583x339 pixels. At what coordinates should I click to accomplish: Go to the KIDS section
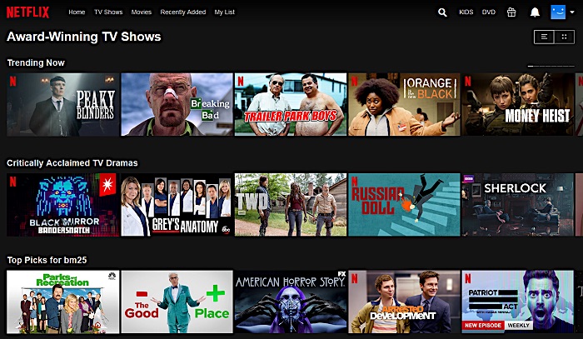(x=466, y=12)
